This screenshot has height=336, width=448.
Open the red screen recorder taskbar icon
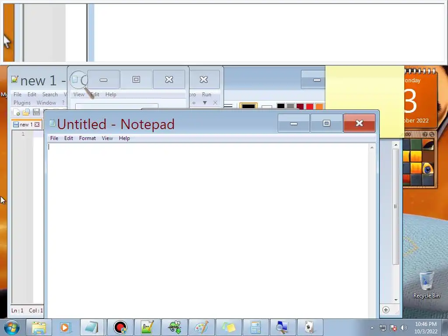120,327
